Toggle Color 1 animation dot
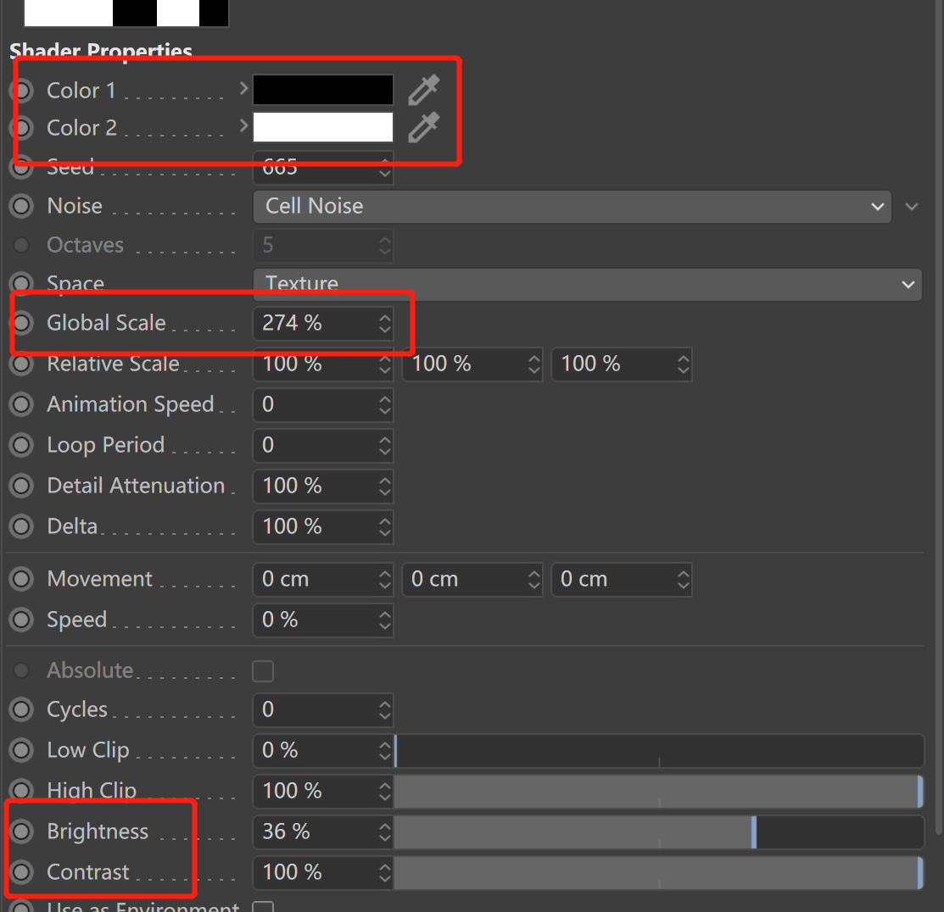This screenshot has height=912, width=944. point(22,91)
